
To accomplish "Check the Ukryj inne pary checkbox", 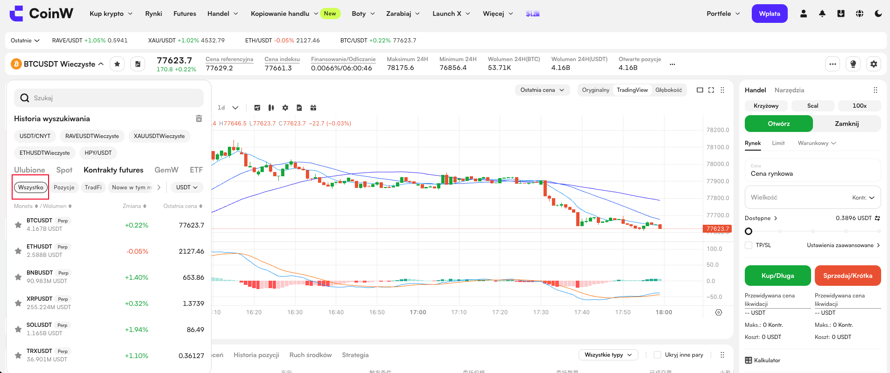I will pos(657,355).
